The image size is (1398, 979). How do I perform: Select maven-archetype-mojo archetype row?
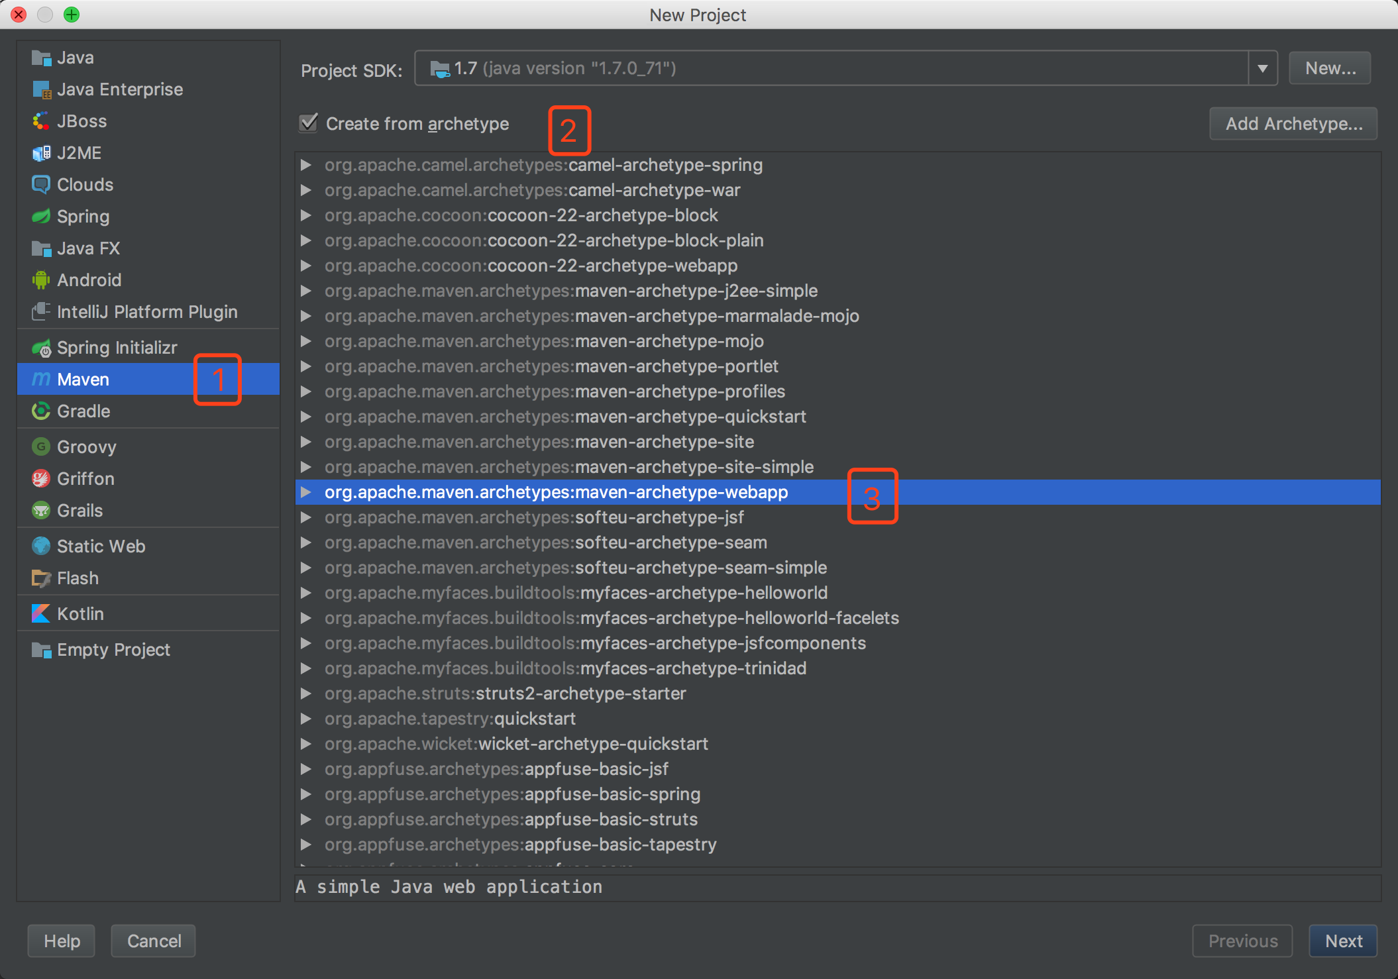[x=838, y=341]
